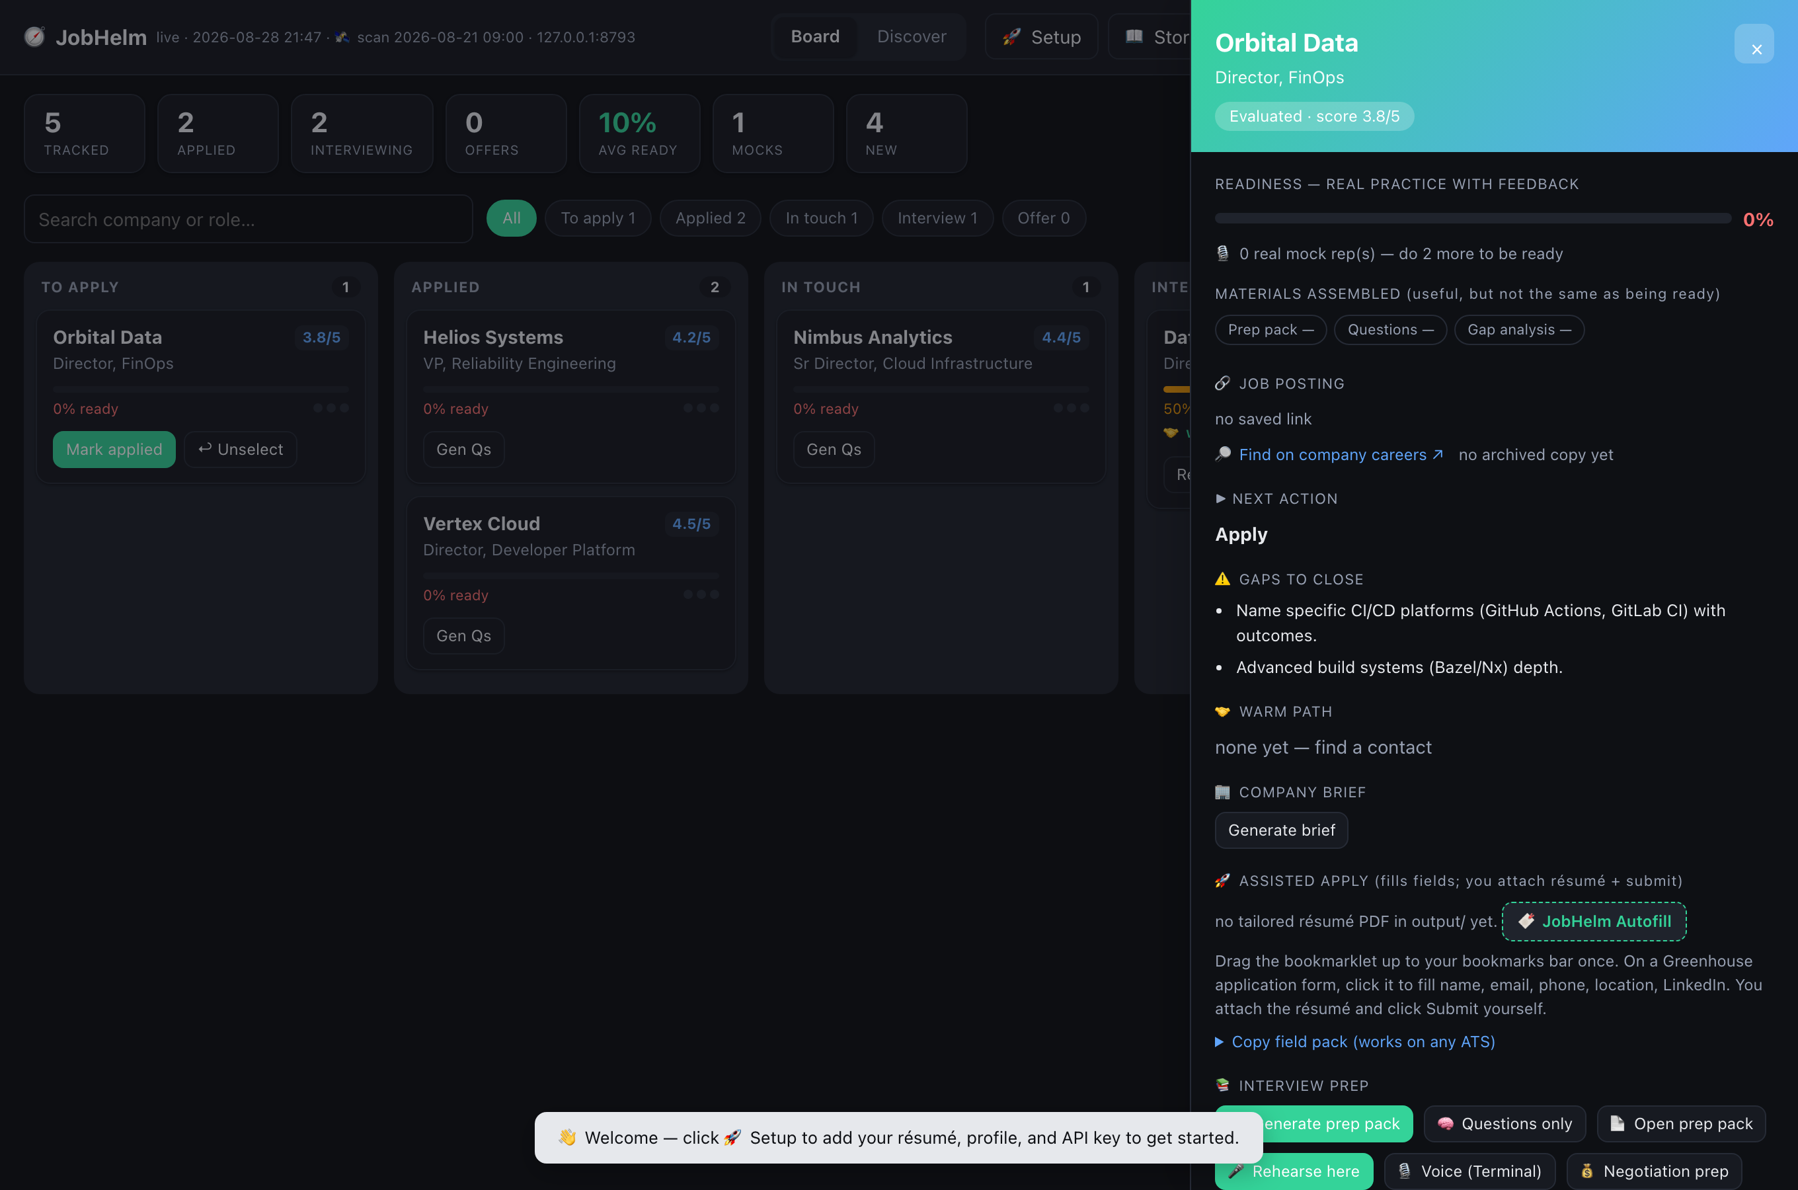The image size is (1798, 1190).
Task: Switch to the Discover tab
Action: 911,36
